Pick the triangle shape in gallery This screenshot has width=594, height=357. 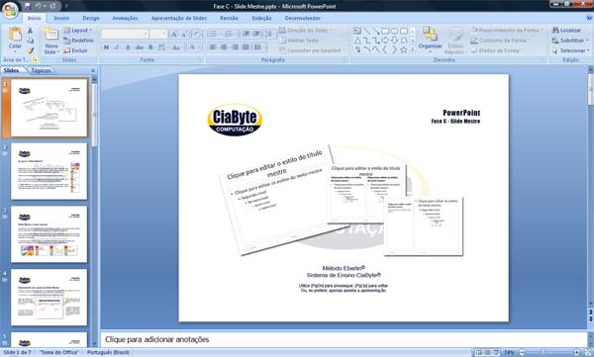357,41
